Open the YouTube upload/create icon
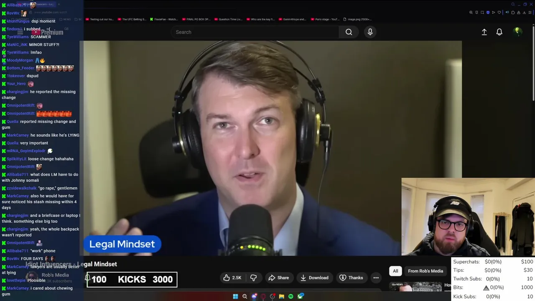Image resolution: width=535 pixels, height=301 pixels. point(484,32)
